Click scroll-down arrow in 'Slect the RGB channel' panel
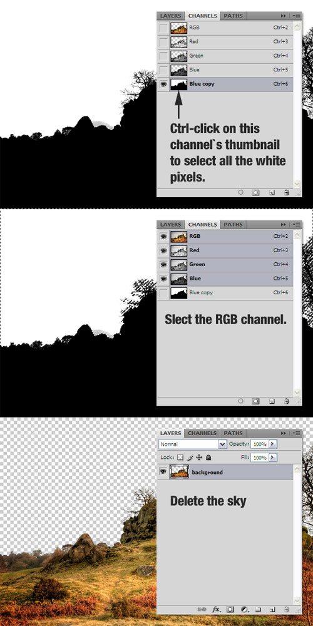This screenshot has height=626, width=313. click(297, 392)
